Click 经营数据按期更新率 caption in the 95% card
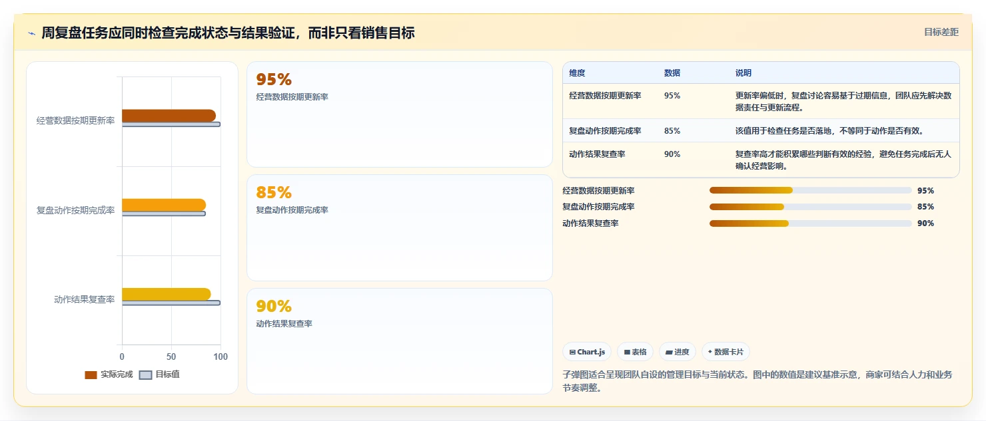Screen dimensions: 986x421 coord(292,97)
